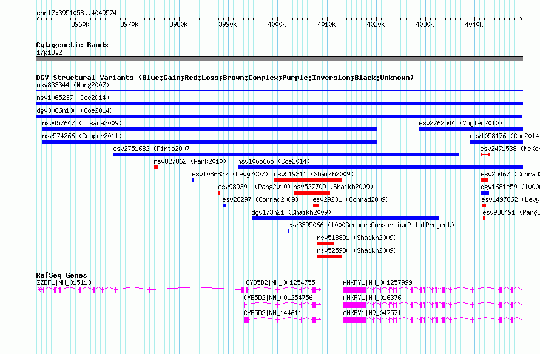Click the 4040k ruler tick label

pos(474,24)
